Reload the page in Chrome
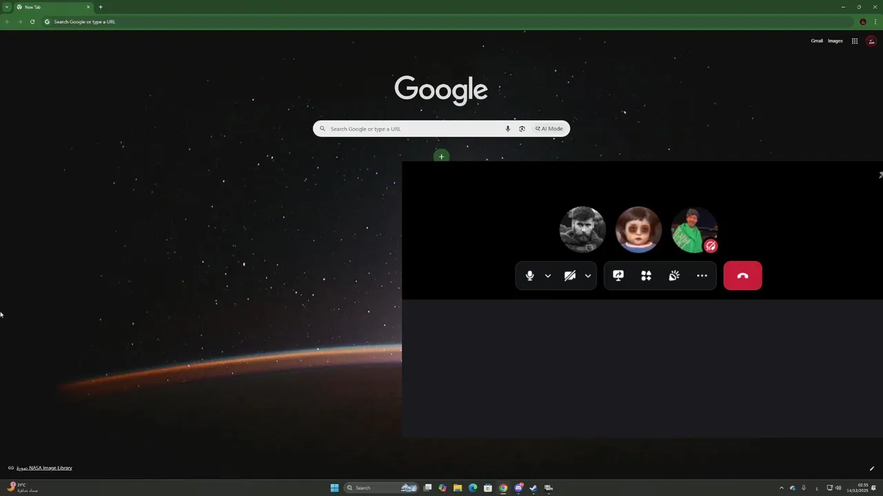Screen dimensions: 883x496 click(x=32, y=21)
